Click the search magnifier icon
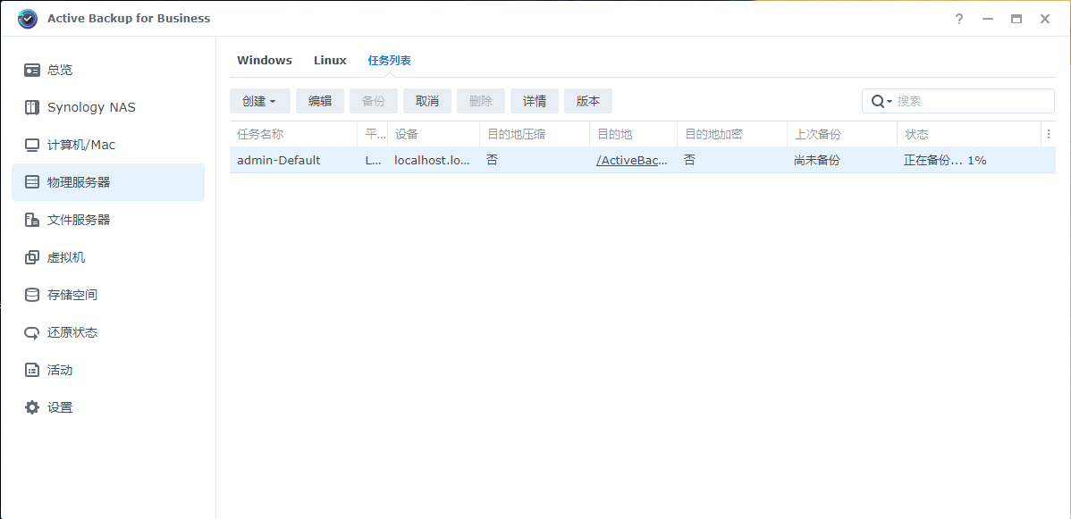 [x=879, y=101]
